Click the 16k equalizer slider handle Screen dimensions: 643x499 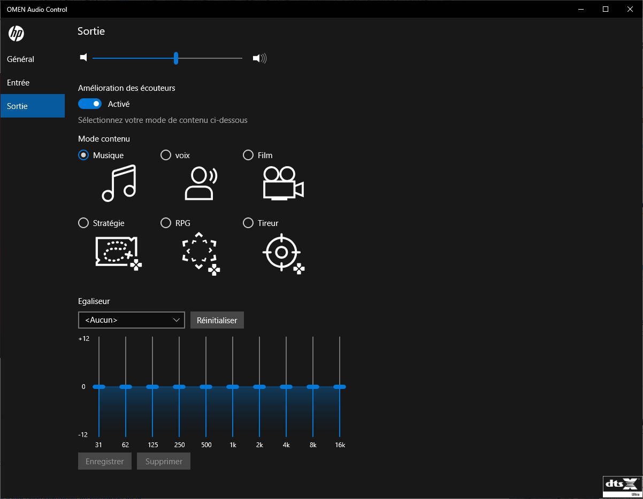tap(340, 387)
